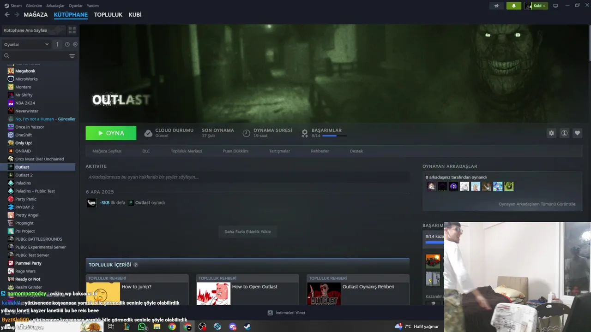Click the green OYNA play button
The height and width of the screenshot is (332, 591).
click(111, 133)
